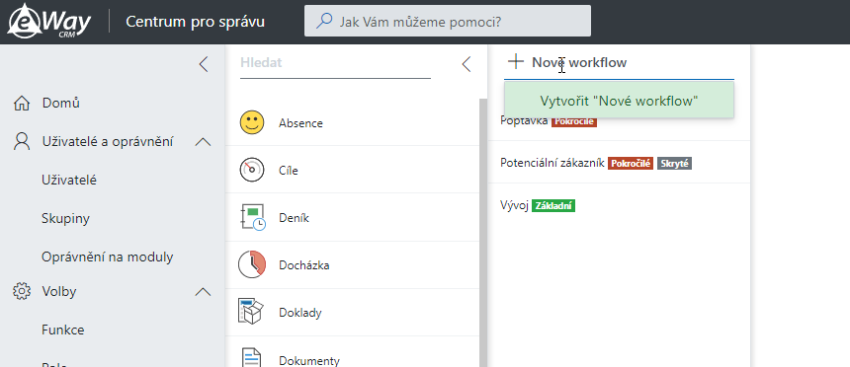Click the Volby menu heading
This screenshot has height=367, width=850.
pyautogui.click(x=59, y=292)
